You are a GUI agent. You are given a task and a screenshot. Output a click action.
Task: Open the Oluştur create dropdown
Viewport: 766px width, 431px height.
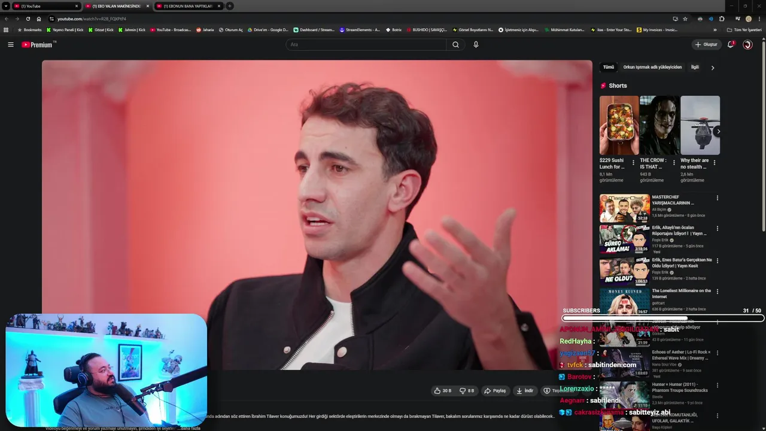pyautogui.click(x=706, y=44)
